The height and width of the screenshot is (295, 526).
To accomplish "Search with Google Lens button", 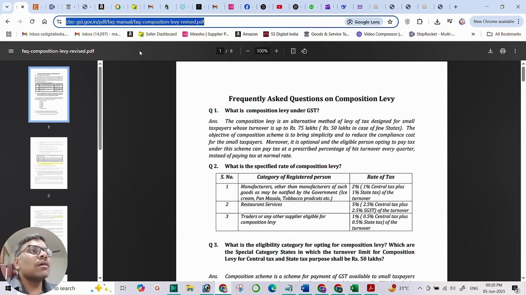I will click(x=363, y=22).
